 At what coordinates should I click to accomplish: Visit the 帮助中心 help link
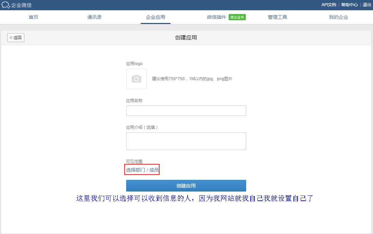349,5
